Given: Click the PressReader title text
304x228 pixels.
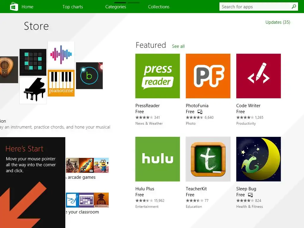Looking at the screenshot, I should click(x=148, y=106).
